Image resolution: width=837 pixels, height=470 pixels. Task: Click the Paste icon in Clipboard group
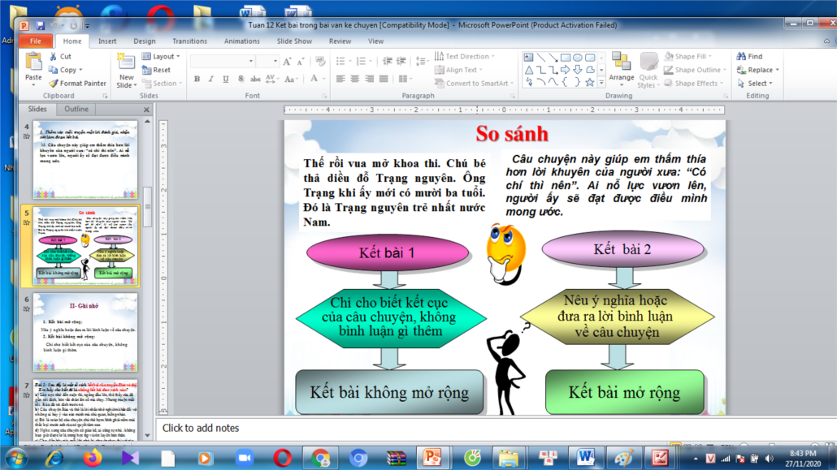[x=33, y=66]
